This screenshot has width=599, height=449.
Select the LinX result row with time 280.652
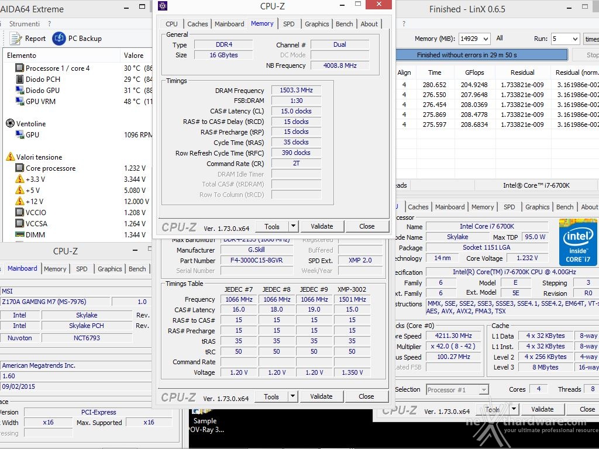[x=497, y=85]
